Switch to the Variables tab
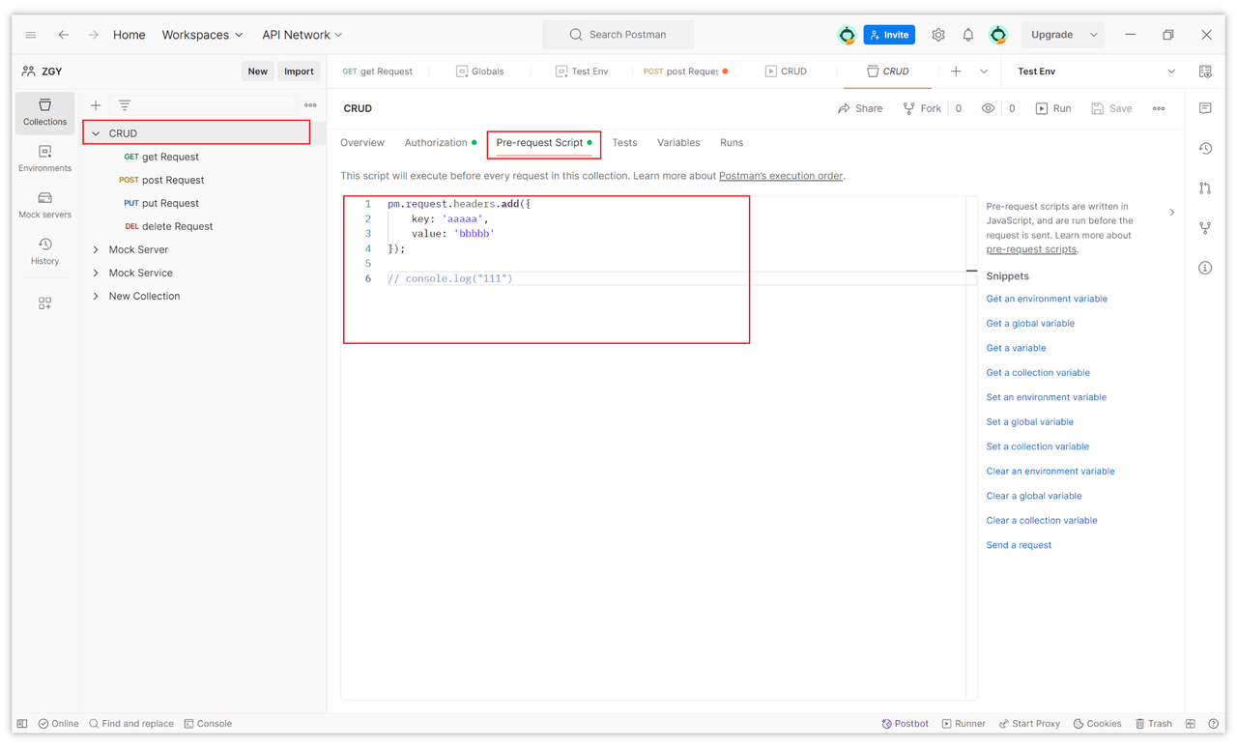 (x=678, y=143)
